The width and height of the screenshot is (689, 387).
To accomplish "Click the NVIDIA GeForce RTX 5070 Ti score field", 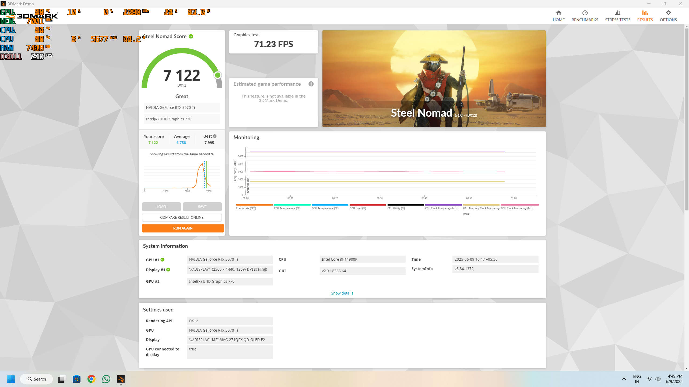I will pyautogui.click(x=182, y=107).
